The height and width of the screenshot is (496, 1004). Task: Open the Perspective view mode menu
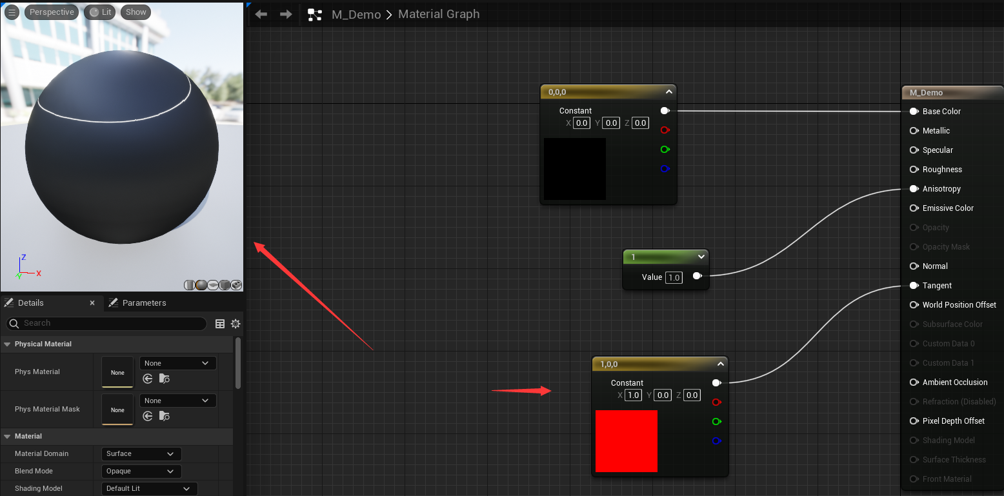pos(52,12)
